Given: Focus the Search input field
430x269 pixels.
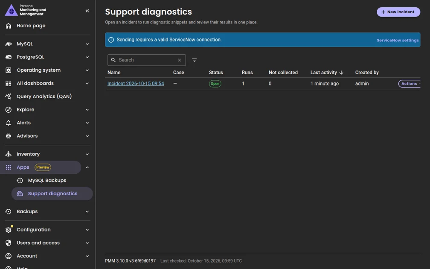Looking at the screenshot, I should click(147, 60).
